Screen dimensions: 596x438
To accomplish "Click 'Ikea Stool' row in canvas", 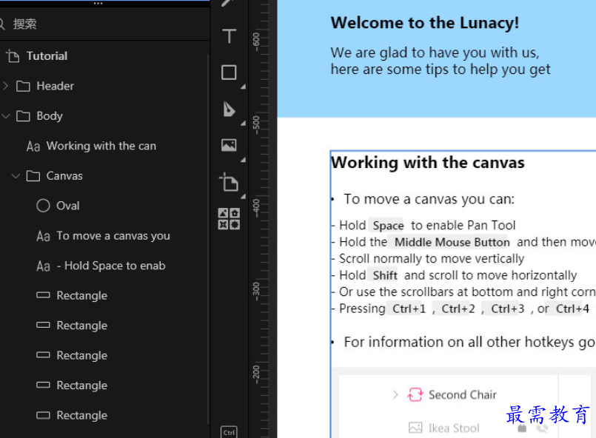I will pyautogui.click(x=454, y=428).
